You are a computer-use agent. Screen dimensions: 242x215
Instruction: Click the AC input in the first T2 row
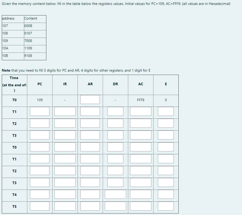(x=141, y=123)
